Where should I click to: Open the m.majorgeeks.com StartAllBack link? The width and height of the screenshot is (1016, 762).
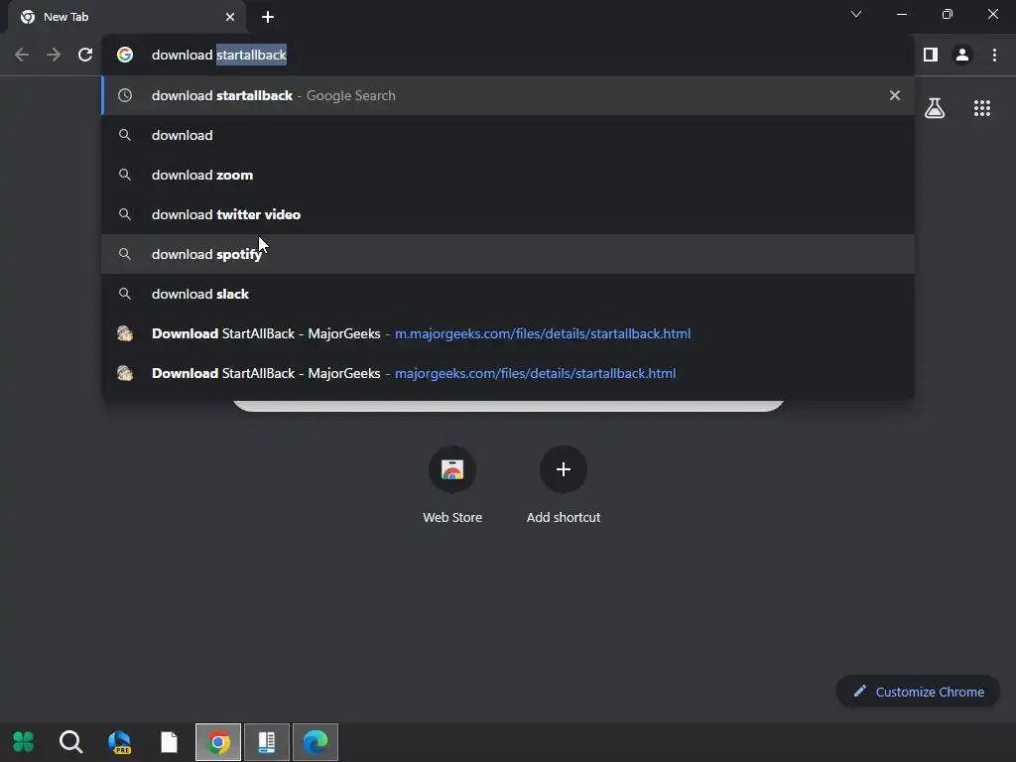click(507, 333)
